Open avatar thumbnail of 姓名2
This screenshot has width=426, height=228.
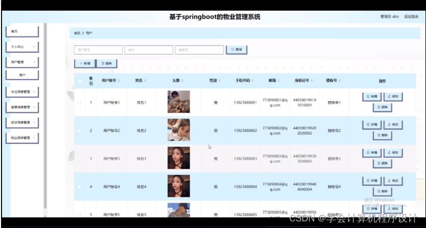[179, 130]
